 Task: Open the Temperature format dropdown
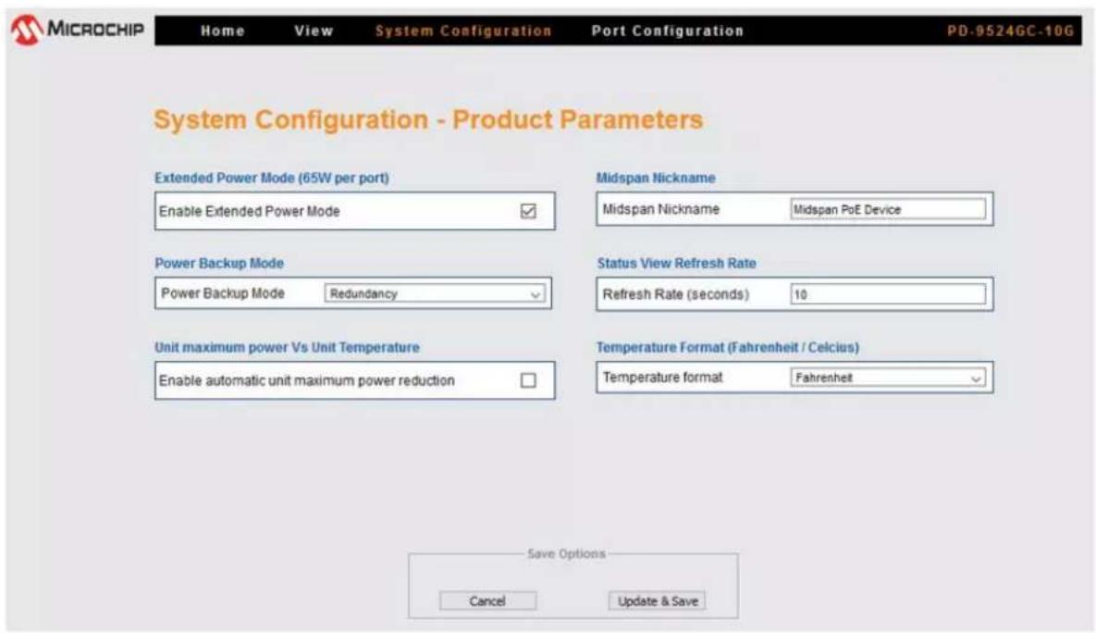coord(888,378)
